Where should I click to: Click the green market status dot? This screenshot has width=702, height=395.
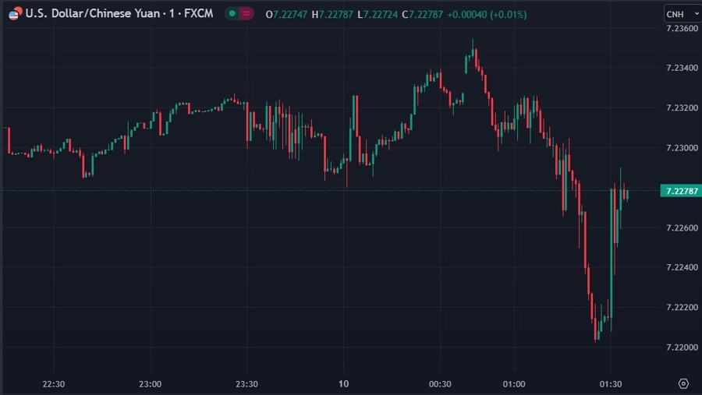pyautogui.click(x=232, y=14)
